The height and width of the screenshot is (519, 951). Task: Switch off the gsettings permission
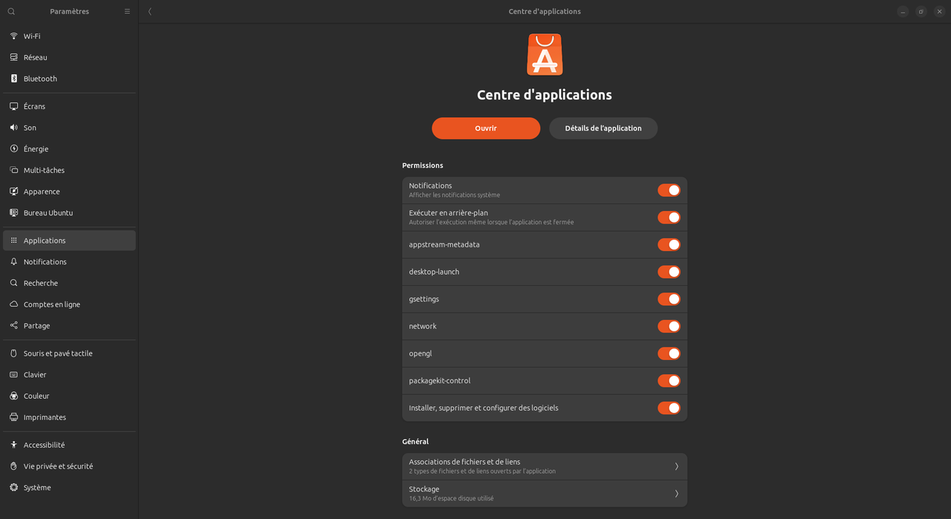[669, 299]
